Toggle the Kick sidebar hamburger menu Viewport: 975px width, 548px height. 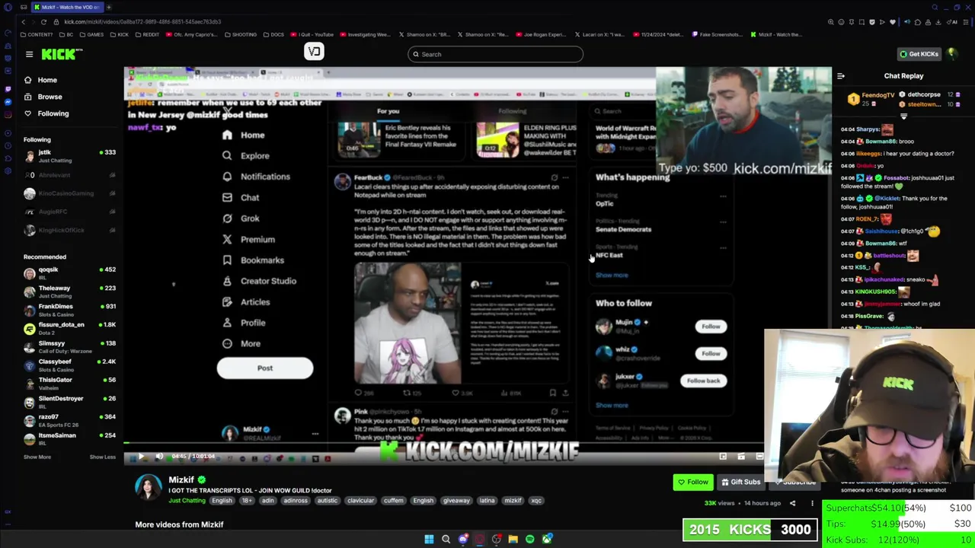tap(29, 54)
